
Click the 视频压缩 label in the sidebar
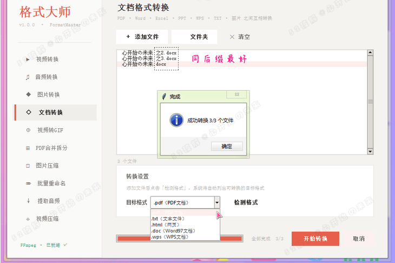[x=48, y=219]
